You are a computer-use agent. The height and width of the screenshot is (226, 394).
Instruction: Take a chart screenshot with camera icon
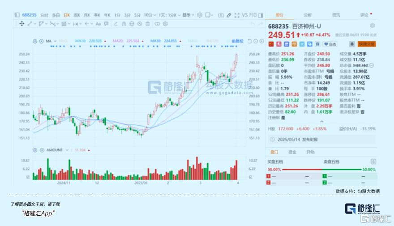point(221,15)
